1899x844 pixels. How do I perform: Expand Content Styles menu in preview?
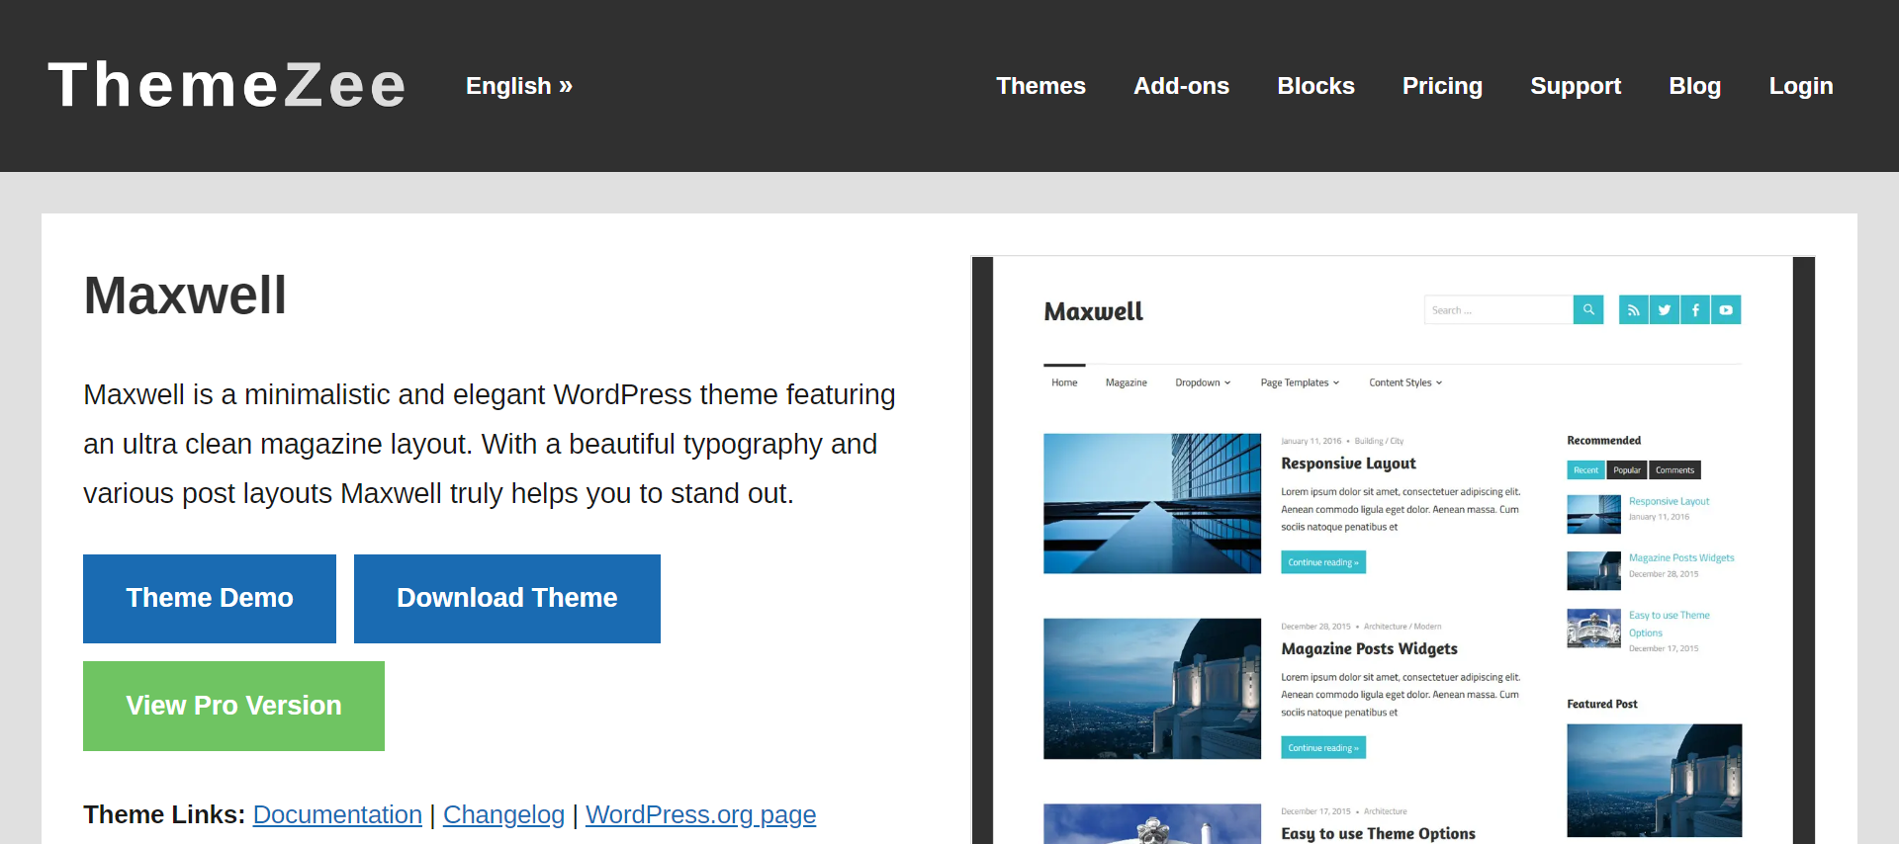click(x=1405, y=382)
